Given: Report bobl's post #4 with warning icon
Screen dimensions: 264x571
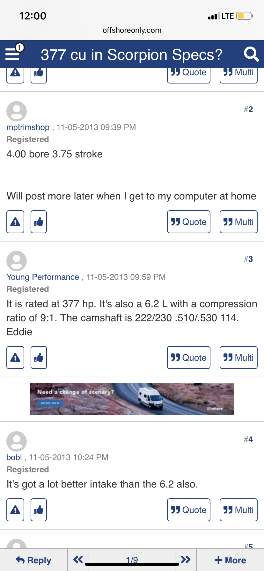Looking at the screenshot, I should click(x=15, y=510).
